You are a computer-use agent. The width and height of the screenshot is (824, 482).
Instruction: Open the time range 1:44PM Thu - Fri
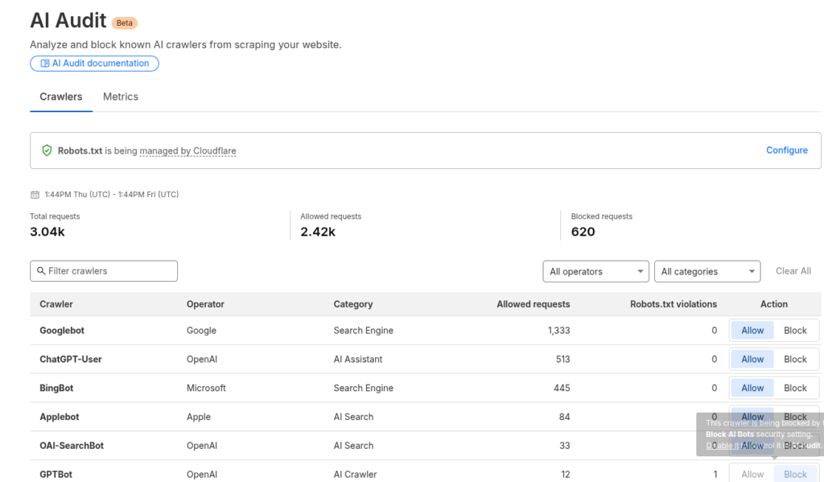[x=111, y=195]
